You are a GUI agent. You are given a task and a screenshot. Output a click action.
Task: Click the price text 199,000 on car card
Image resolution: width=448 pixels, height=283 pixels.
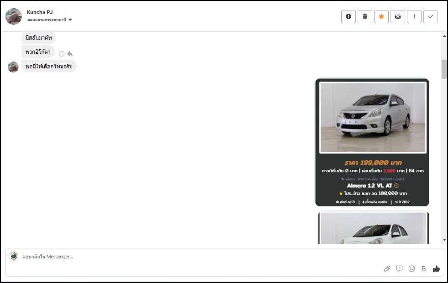click(373, 163)
